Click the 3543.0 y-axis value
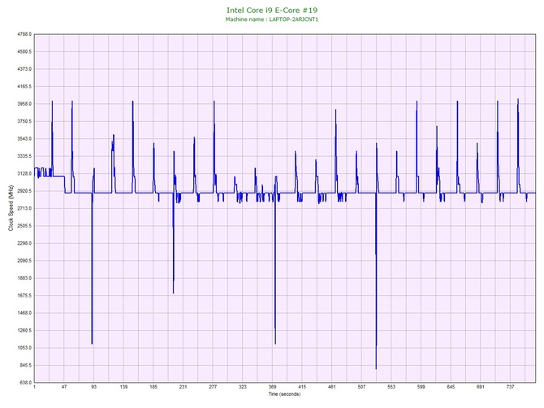Viewport: 544px width, 408px height. point(24,139)
